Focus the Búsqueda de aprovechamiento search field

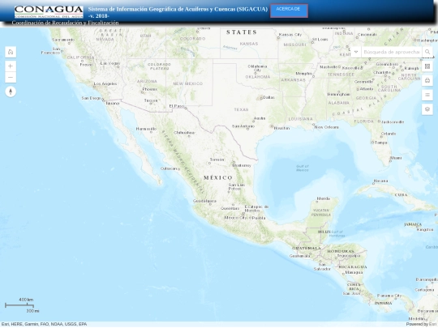391,52
